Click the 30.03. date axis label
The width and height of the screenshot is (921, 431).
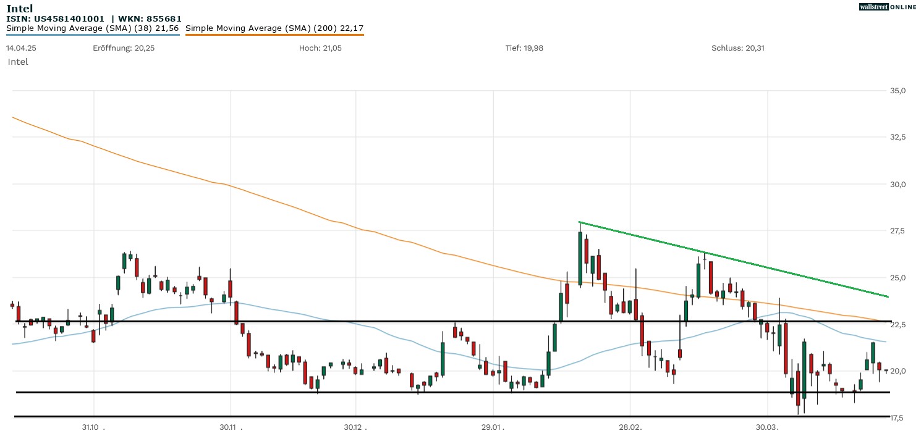tap(768, 427)
